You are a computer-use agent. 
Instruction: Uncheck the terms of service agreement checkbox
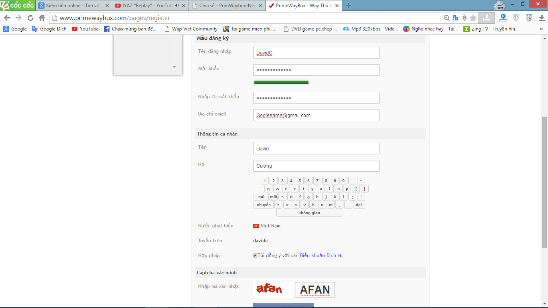coord(255,255)
